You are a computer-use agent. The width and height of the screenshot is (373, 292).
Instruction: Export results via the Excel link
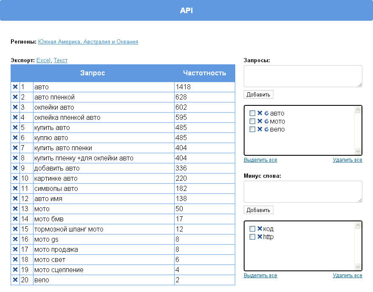pos(43,61)
